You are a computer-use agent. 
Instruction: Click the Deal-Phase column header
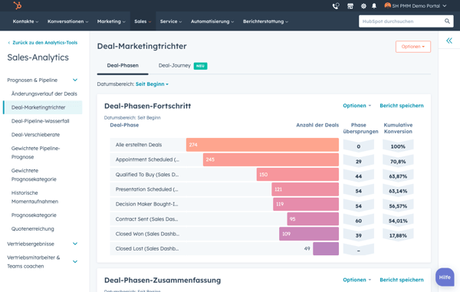(124, 125)
